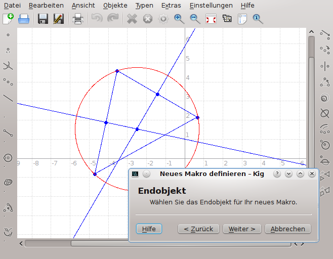This screenshot has width=333, height=259.
Task: Click the horizontal scrollbar thumb
Action: tap(100, 244)
